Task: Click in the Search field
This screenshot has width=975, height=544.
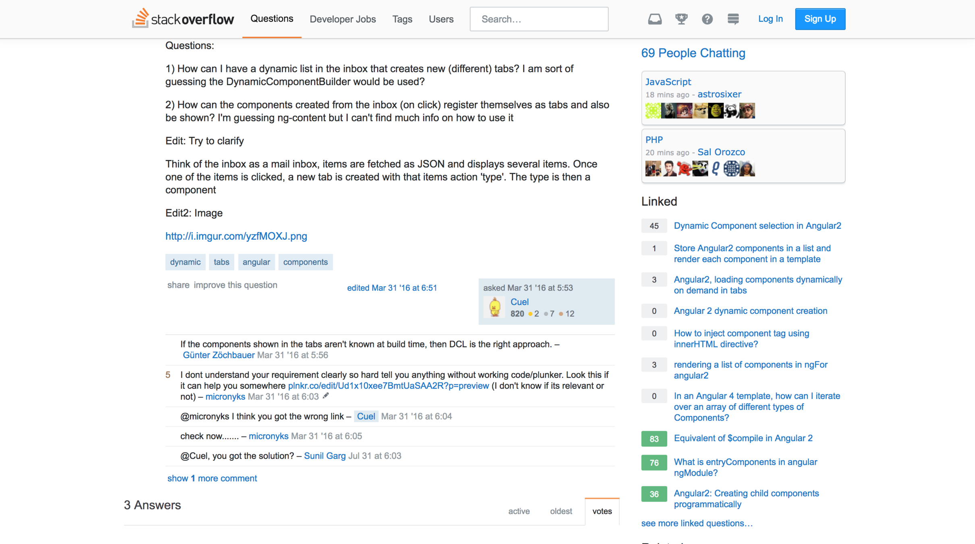Action: click(539, 19)
